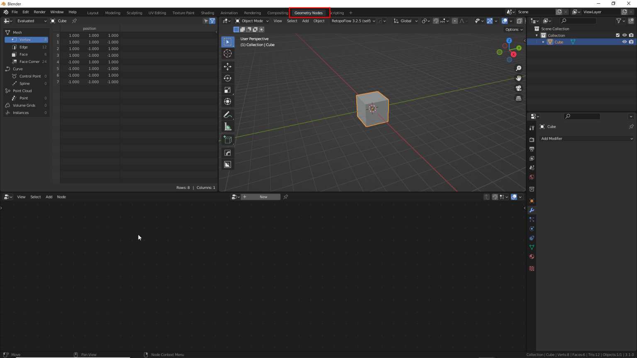Click the outliner search field
637x358 pixels.
(x=581, y=21)
